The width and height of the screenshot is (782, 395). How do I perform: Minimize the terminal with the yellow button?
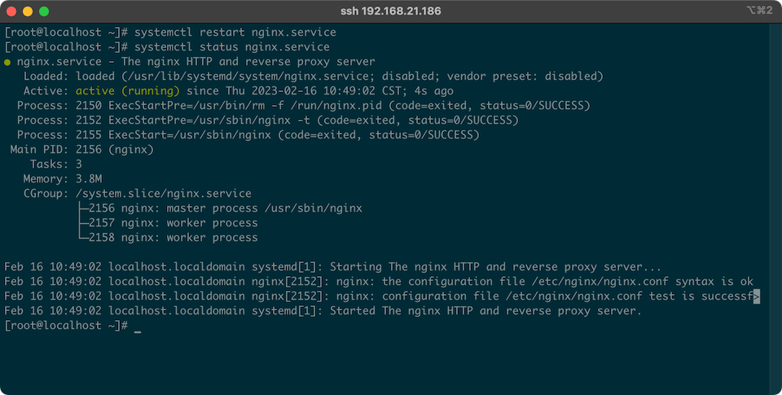tap(28, 11)
